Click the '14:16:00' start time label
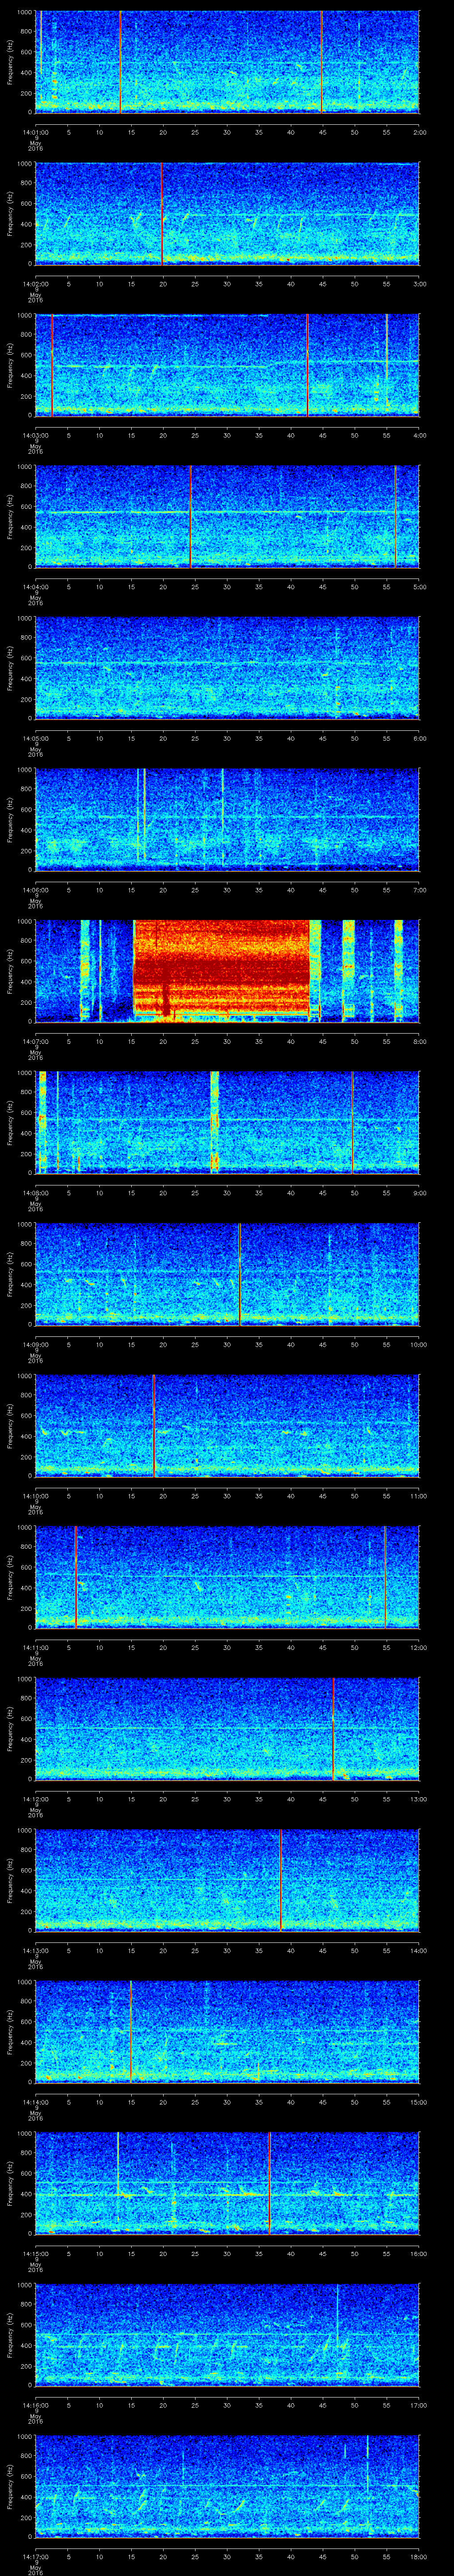 (35, 2405)
